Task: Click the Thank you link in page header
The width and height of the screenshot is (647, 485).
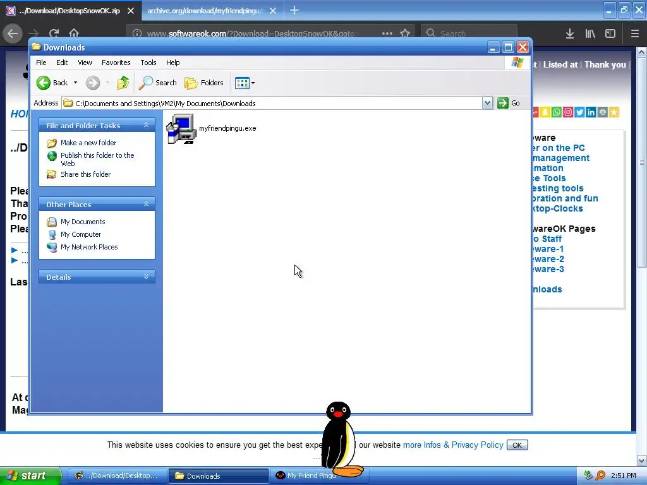Action: [605, 64]
